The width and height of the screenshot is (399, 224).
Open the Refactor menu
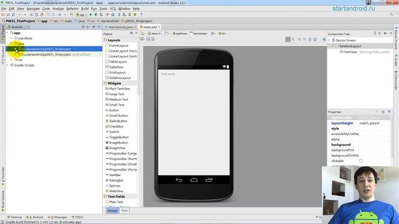(x=72, y=9)
